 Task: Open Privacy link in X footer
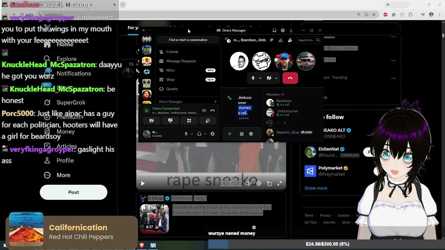325,216
